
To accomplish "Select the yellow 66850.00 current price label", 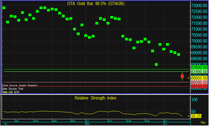I will (199, 78).
